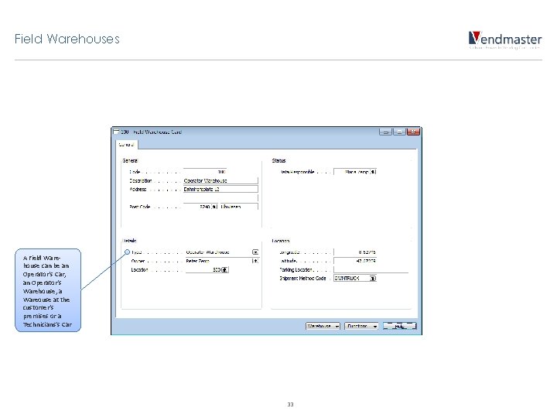Click the Description field Operator Warehouse
Image resolution: width=557 pixels, height=418 pixels.
(220, 180)
